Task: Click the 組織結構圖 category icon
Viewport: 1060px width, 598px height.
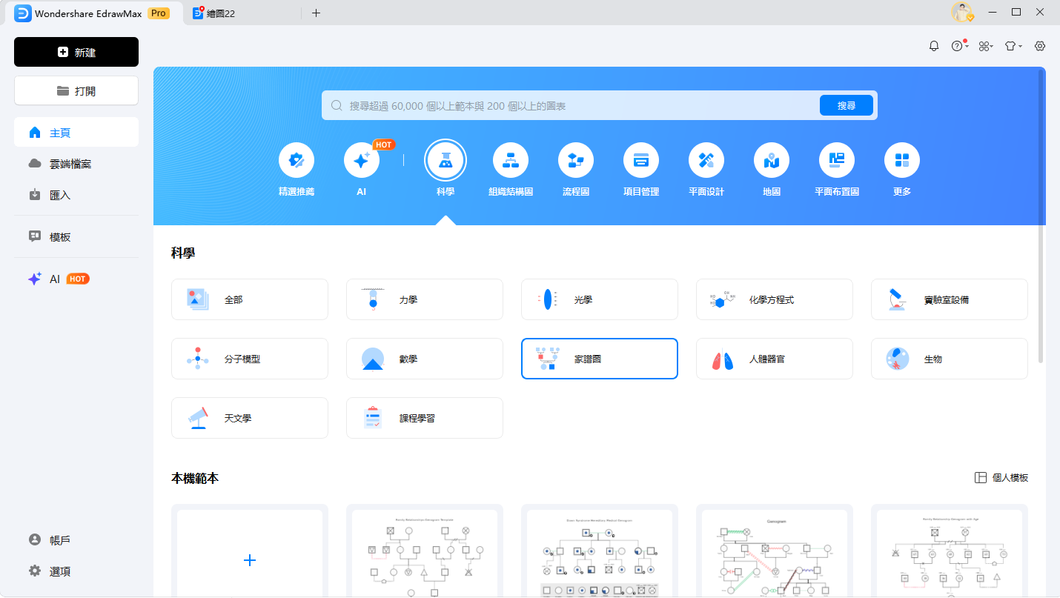Action: 510,160
